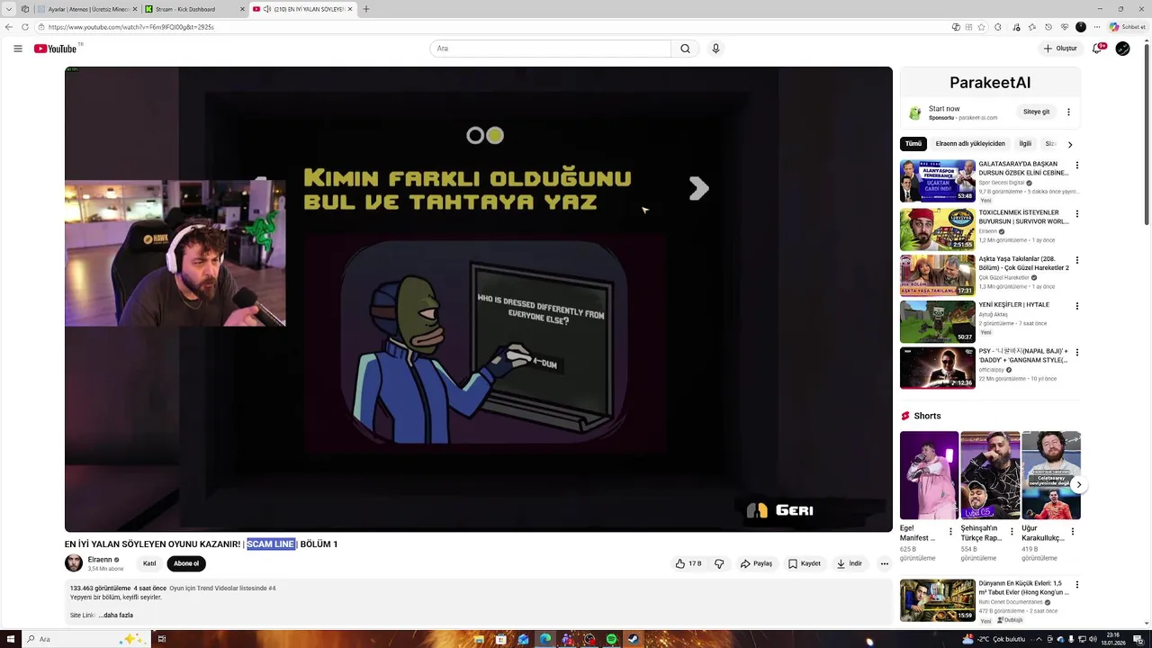Select the İlgili filter chip

tap(1025, 144)
